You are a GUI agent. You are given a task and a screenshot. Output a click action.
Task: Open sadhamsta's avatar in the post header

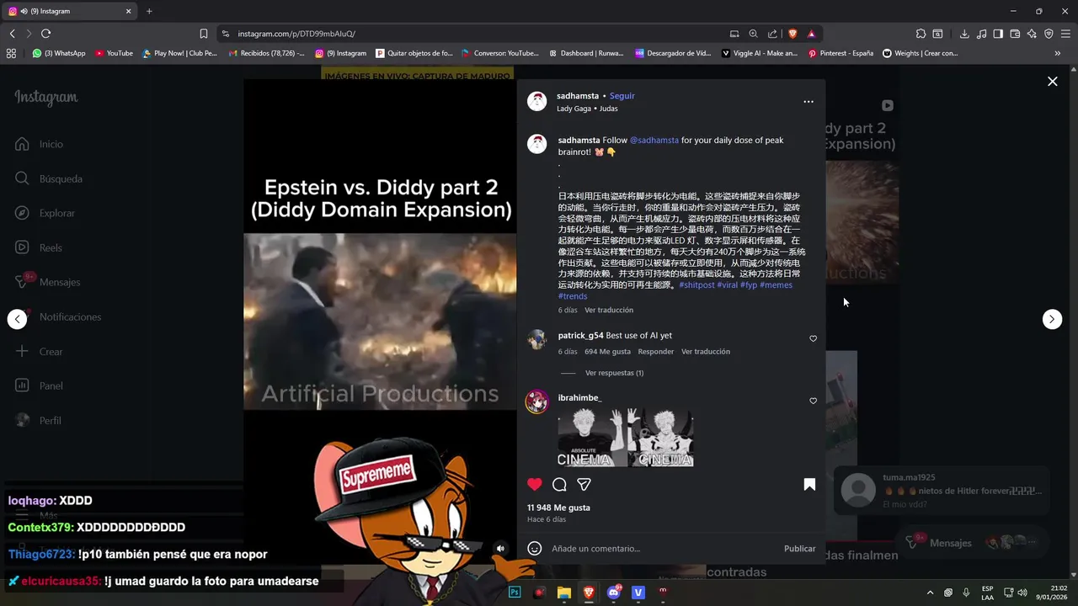[536, 102]
